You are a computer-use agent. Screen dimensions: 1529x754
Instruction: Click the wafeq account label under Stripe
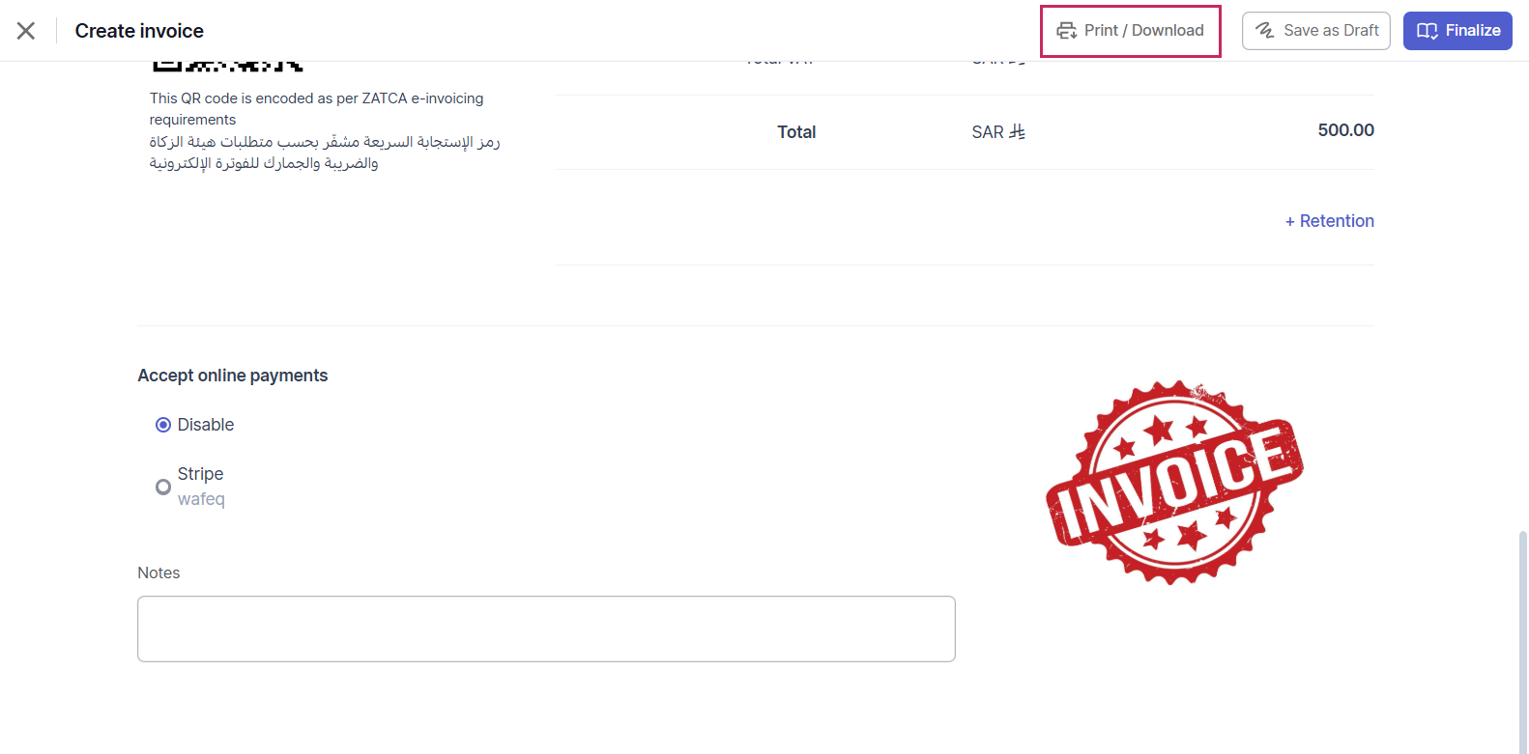tap(201, 499)
